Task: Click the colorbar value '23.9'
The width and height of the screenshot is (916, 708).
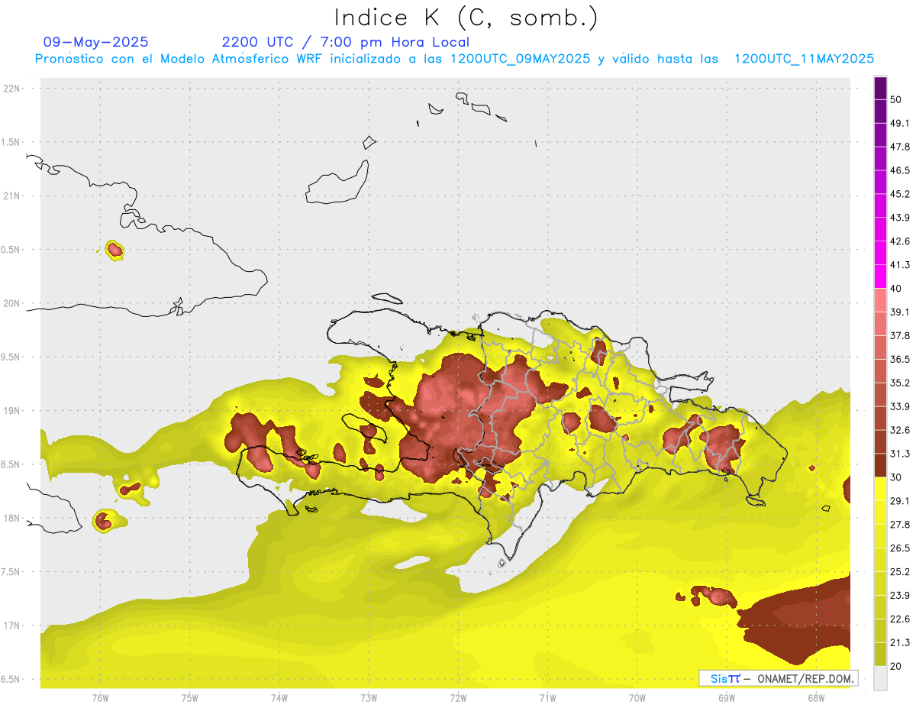Action: [900, 596]
